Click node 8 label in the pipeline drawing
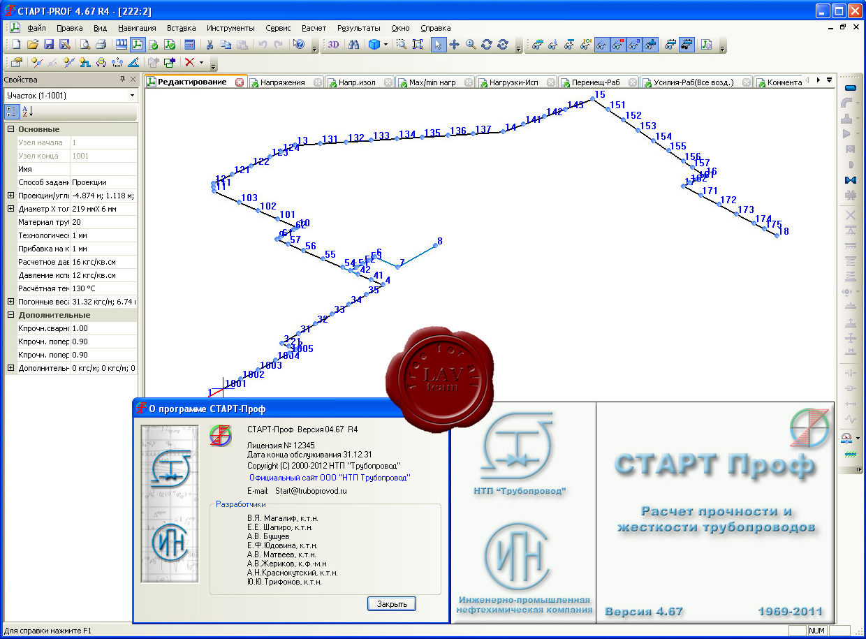Viewport: 866px width, 639px height. 440,242
